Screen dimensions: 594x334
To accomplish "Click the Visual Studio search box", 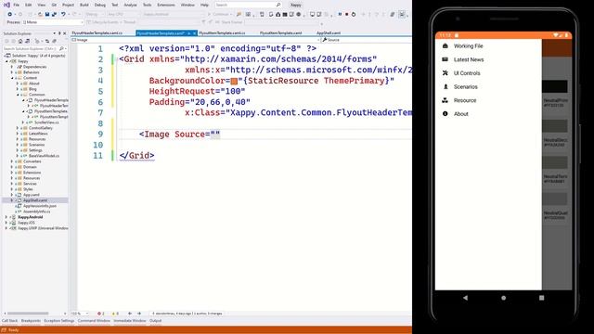I will click(x=248, y=5).
